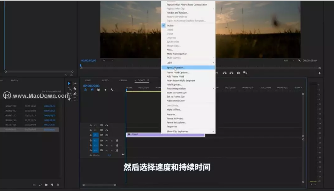Toggle voice-over record on track A1
334x191 pixels.
click(117, 141)
